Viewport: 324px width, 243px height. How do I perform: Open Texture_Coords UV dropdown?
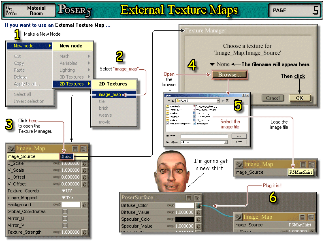pyautogui.click(x=67, y=191)
